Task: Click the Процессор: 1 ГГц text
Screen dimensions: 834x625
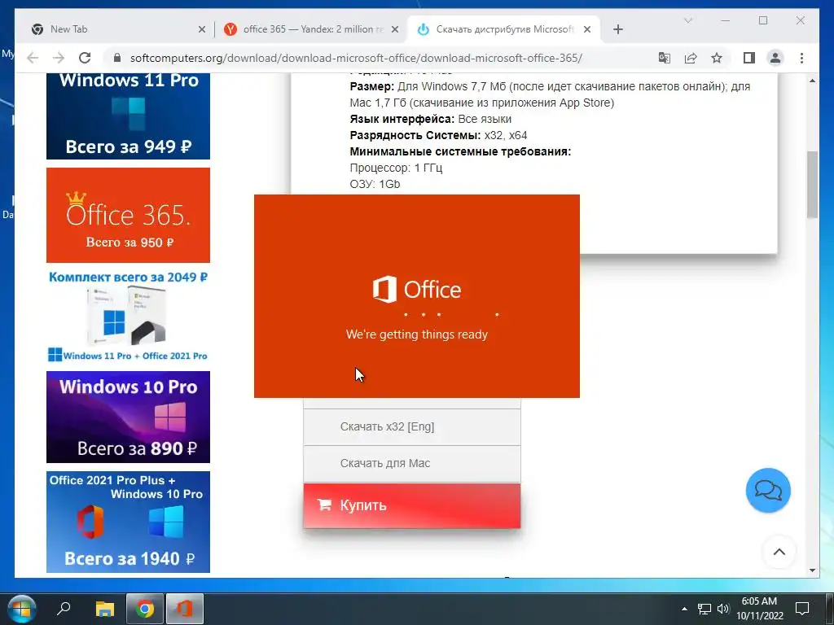Action: (396, 168)
